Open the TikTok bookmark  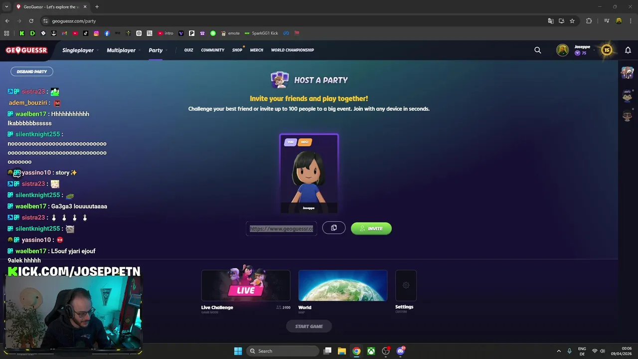86,33
